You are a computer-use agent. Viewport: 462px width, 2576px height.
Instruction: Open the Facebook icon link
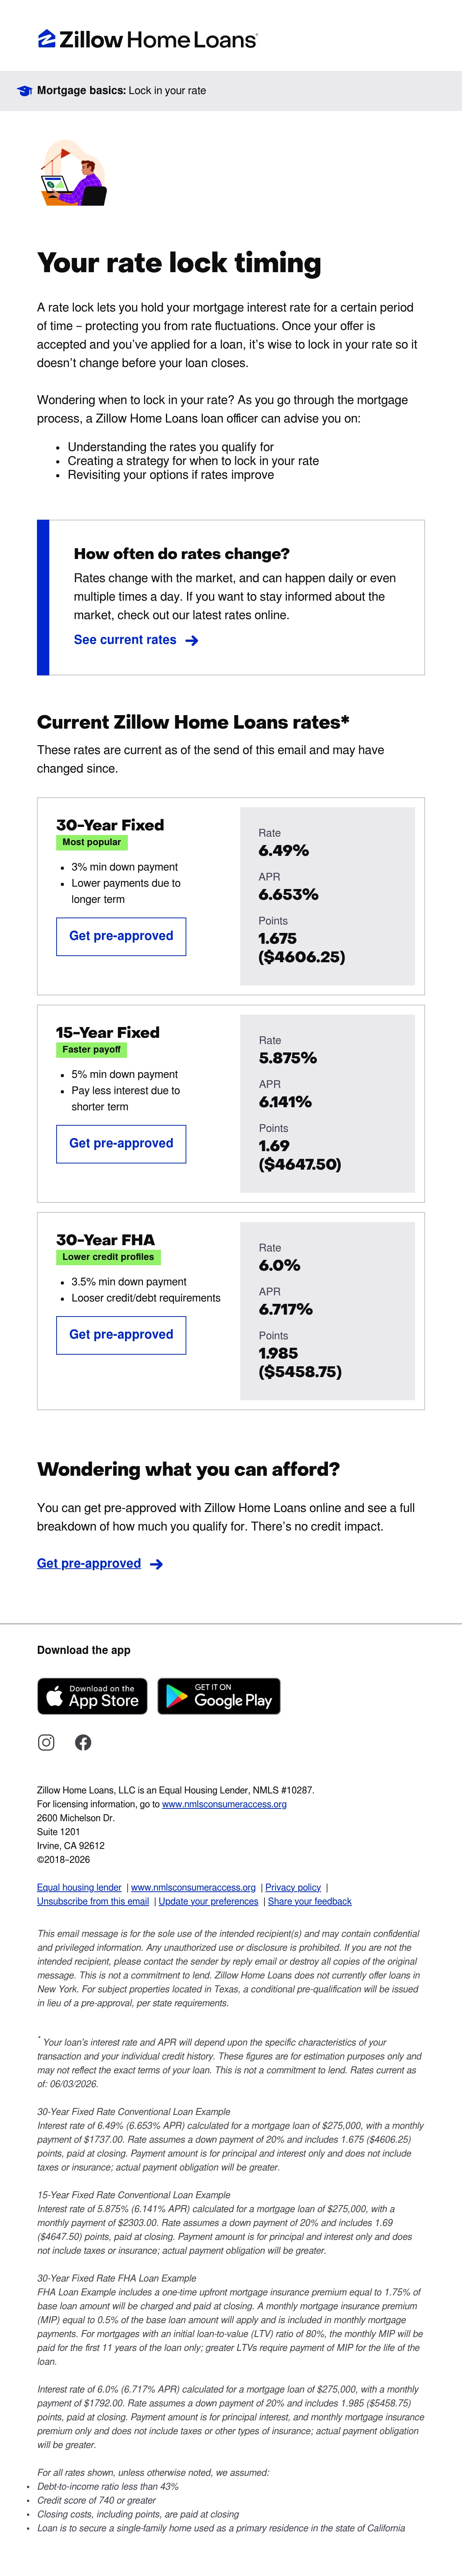(83, 1742)
